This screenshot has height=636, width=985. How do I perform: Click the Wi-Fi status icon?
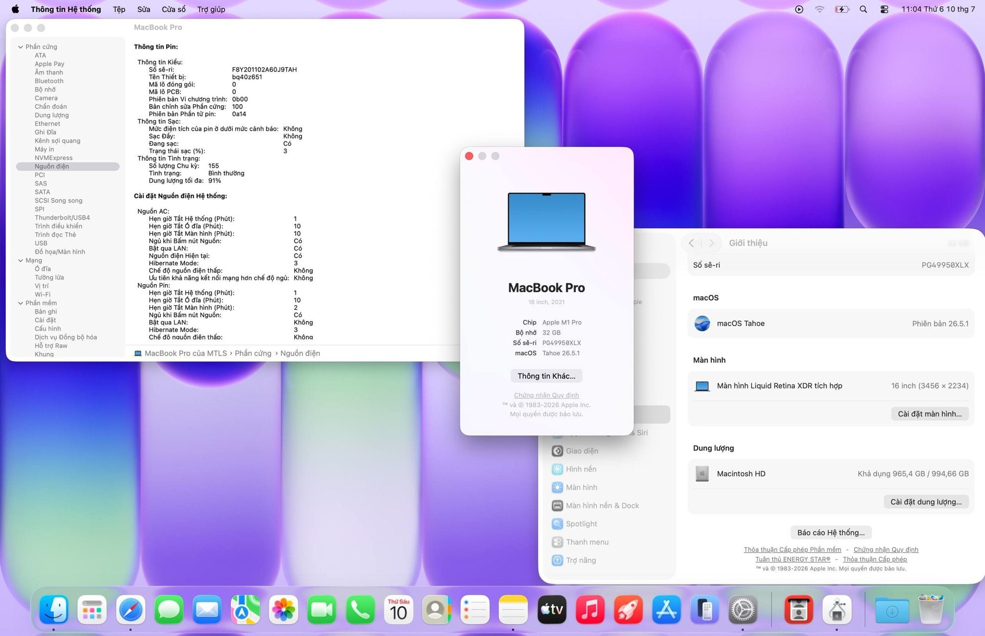820,9
